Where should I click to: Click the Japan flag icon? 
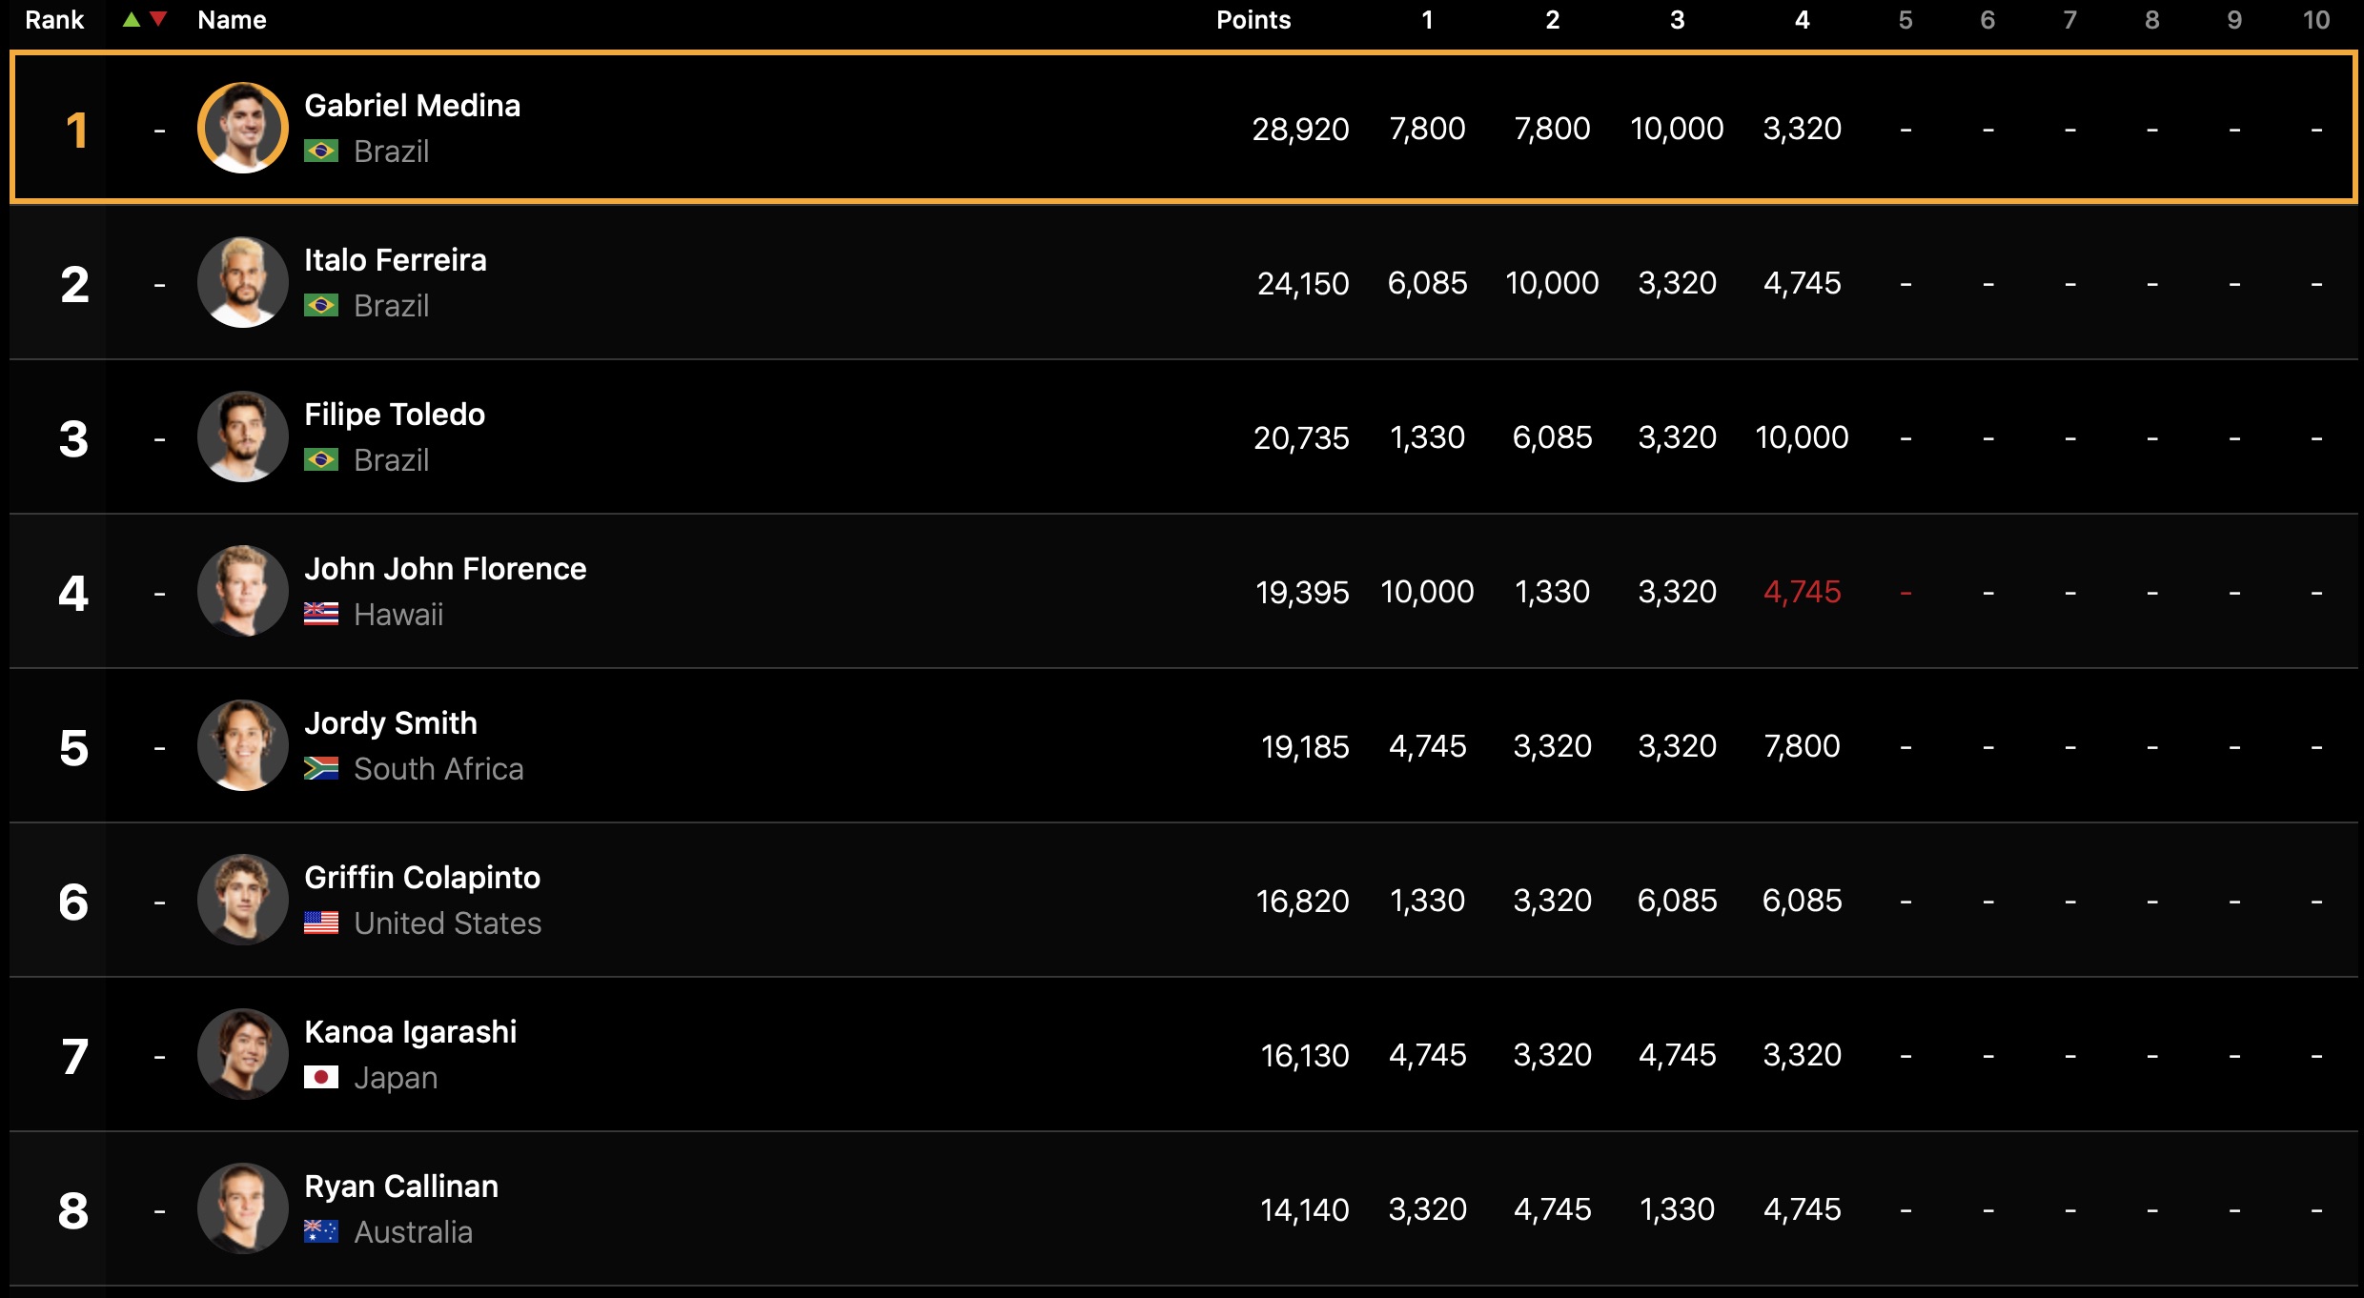pyautogui.click(x=321, y=1078)
